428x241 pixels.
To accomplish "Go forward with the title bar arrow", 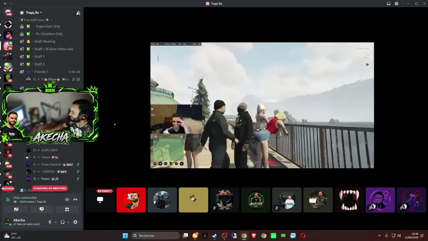I will (11, 3).
